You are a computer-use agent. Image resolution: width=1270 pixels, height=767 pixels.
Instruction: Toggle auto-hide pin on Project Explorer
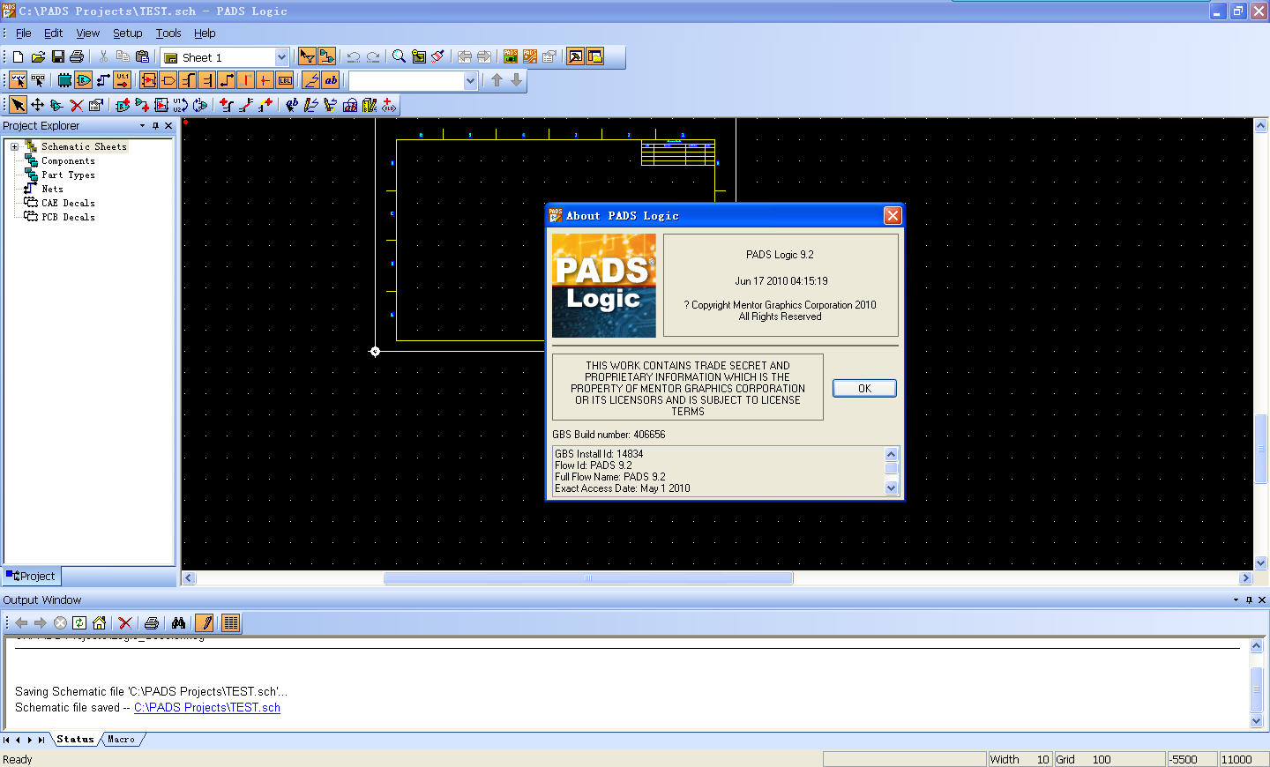156,126
